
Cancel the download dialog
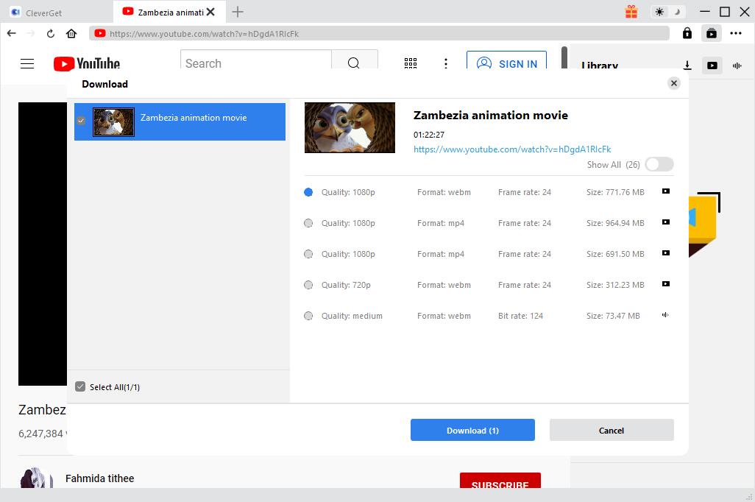(611, 430)
